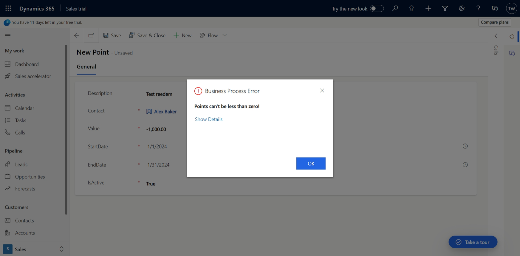Click the Pipeline section heading
The width and height of the screenshot is (520, 256).
click(14, 151)
